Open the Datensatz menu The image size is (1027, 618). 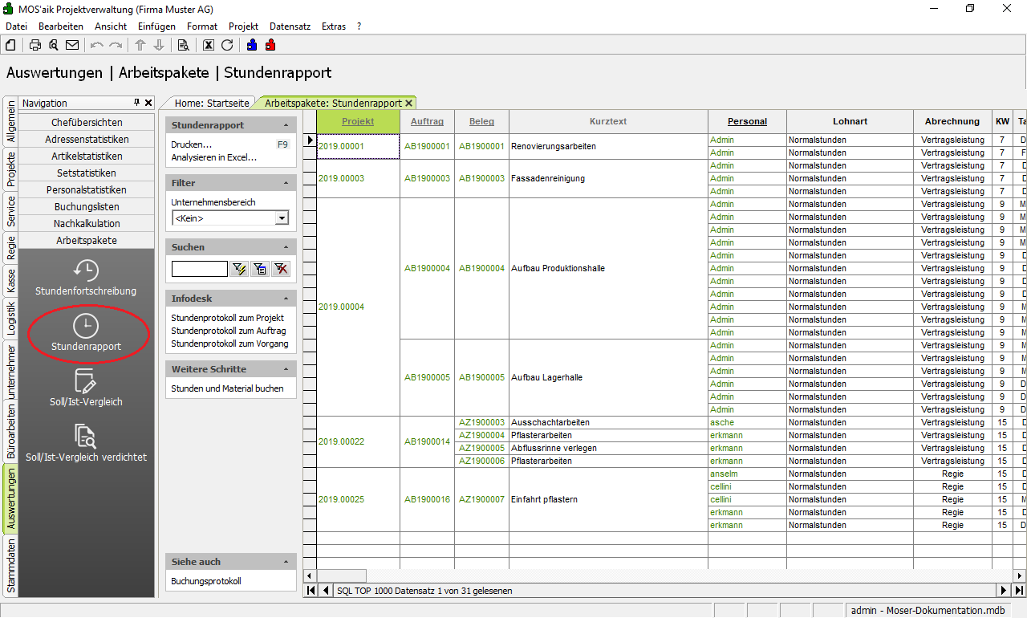(290, 26)
